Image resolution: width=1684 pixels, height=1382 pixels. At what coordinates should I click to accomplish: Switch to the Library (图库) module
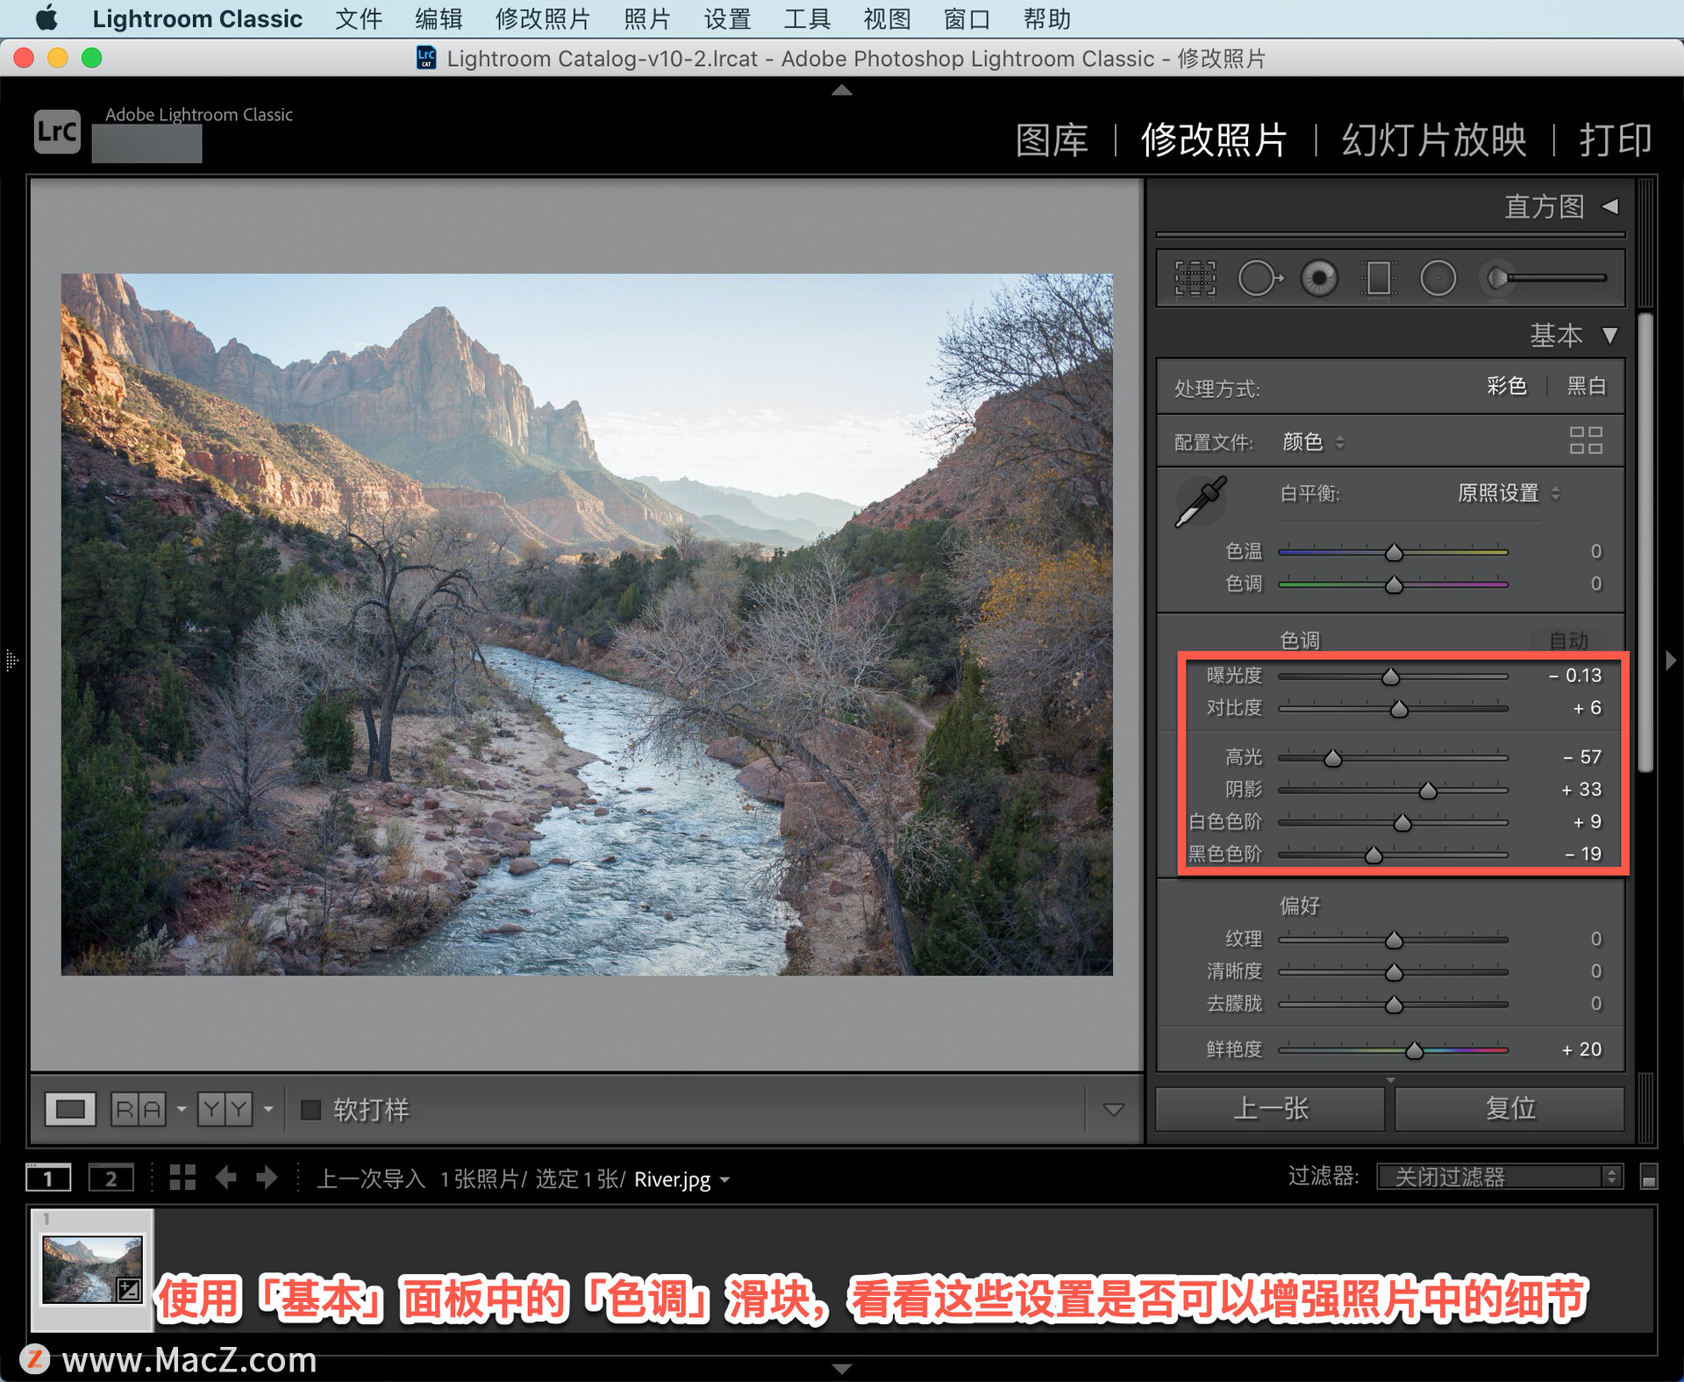pyautogui.click(x=1052, y=140)
